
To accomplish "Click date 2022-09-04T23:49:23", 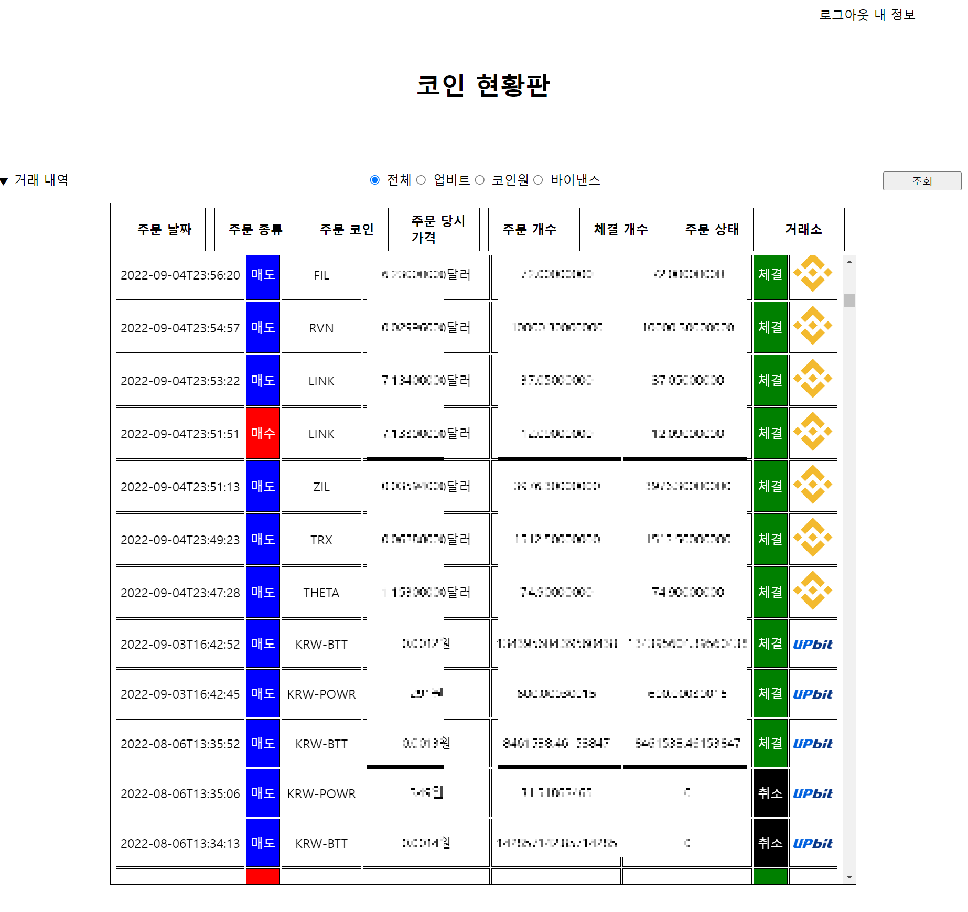I will point(180,540).
